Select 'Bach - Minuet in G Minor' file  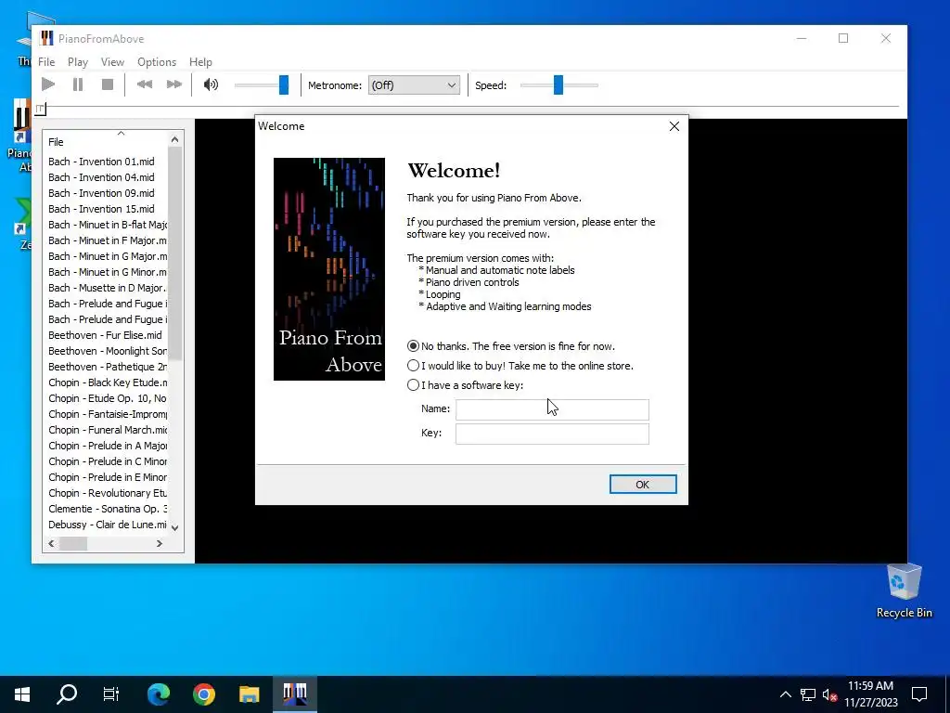click(108, 272)
